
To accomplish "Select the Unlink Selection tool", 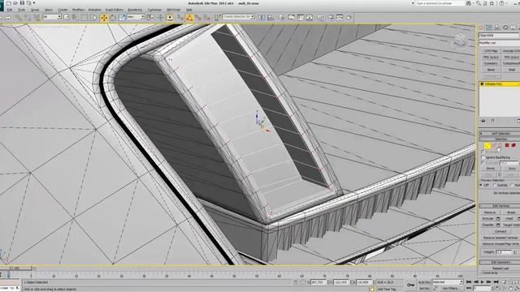I will click(28, 18).
